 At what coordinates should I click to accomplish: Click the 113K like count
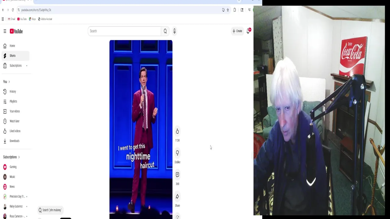[177, 141]
